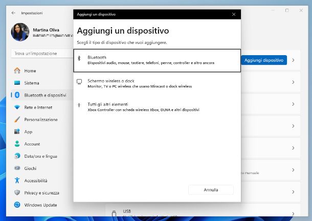Open Sistema settings page
Viewport: 312px width, 221px height.
tap(32, 83)
